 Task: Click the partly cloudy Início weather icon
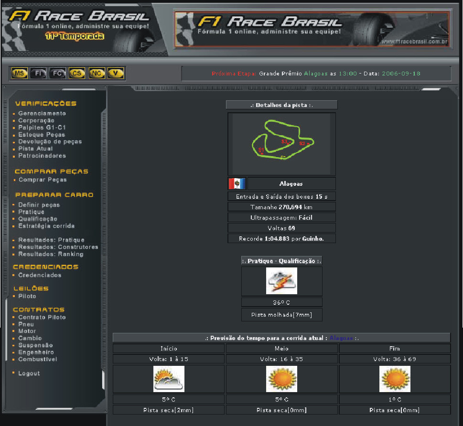(x=169, y=379)
